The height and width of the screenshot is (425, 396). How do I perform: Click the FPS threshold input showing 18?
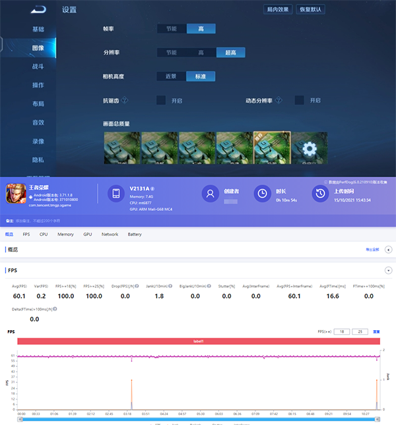[341, 331]
